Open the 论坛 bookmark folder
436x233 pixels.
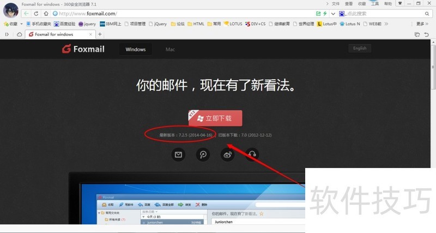pyautogui.click(x=178, y=24)
